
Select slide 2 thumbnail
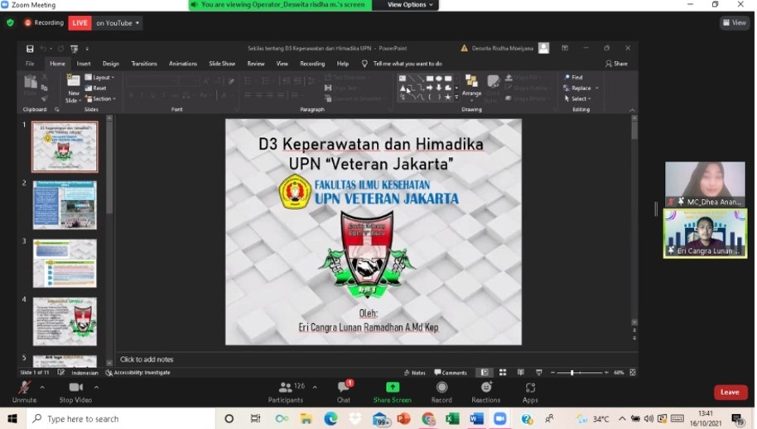click(65, 205)
